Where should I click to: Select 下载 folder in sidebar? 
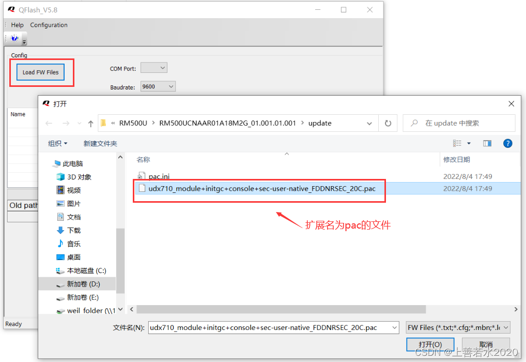[x=69, y=230]
